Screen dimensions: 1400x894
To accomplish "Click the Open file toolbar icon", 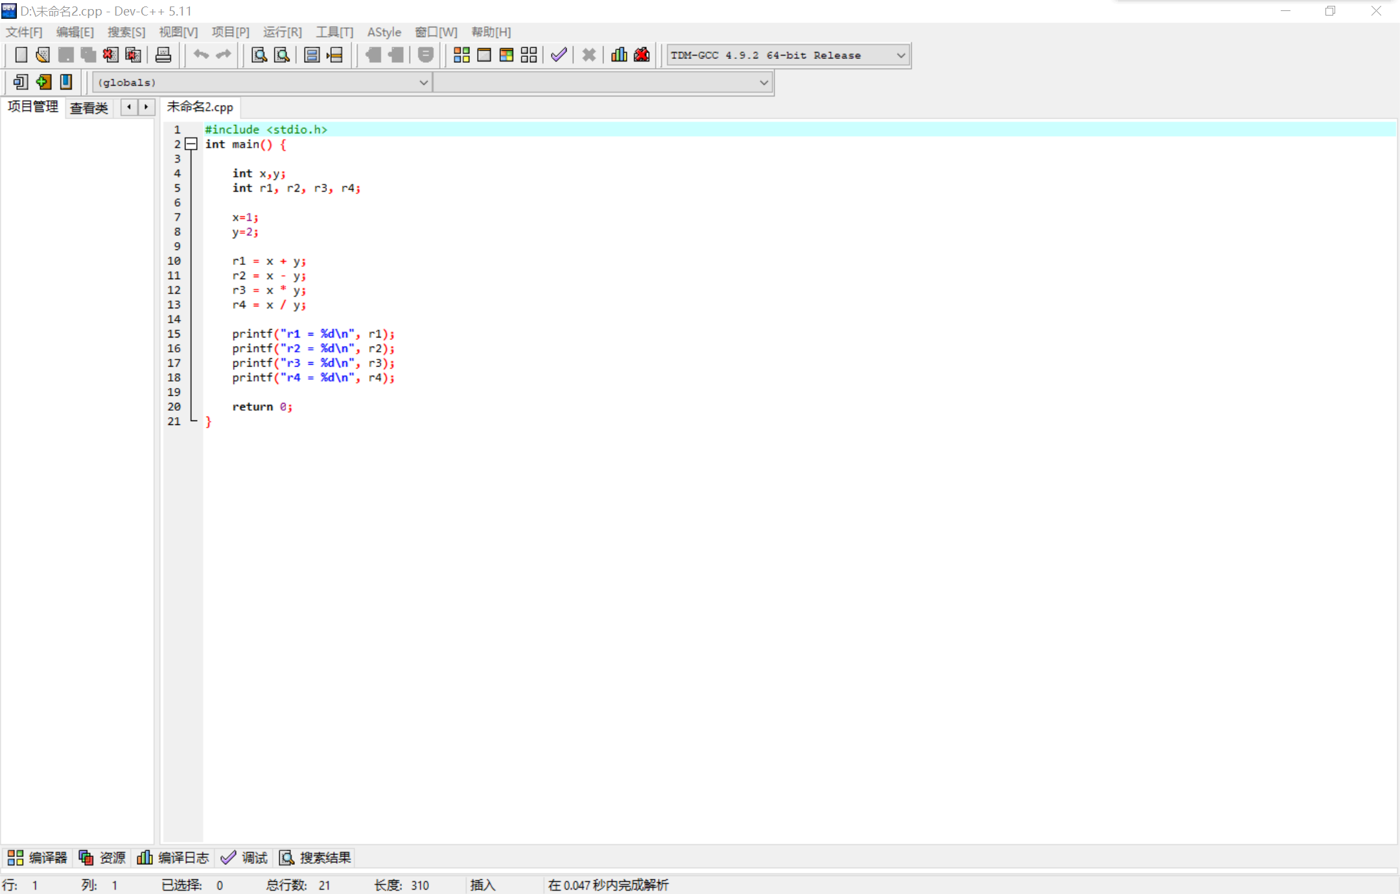I will pos(43,55).
